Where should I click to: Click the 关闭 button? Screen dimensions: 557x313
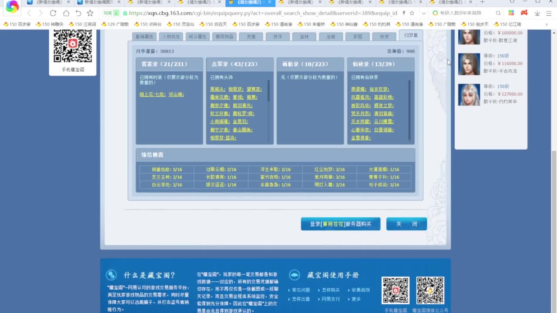(x=406, y=223)
